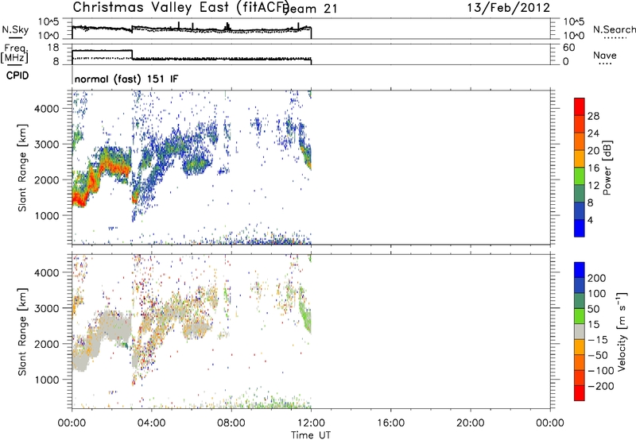The width and height of the screenshot is (636, 440).
Task: Select the '2000' tick in the power panel
Action: point(47,179)
